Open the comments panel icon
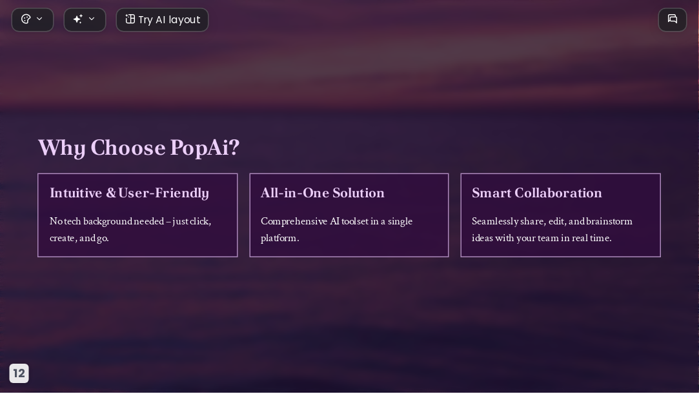 point(673,19)
